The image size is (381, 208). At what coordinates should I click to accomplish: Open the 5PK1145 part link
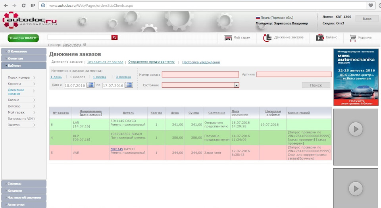117,149
